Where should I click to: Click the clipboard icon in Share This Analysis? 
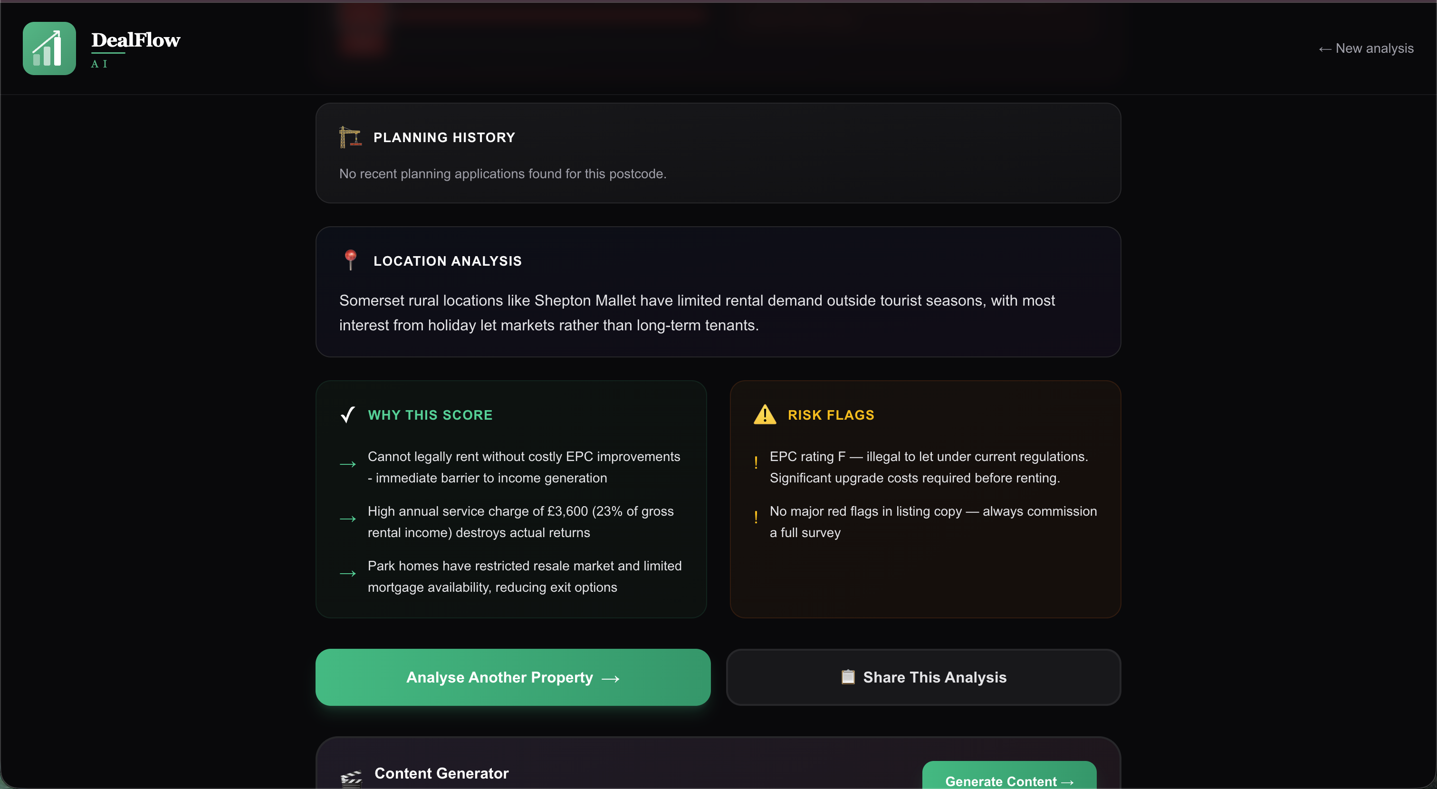click(848, 677)
